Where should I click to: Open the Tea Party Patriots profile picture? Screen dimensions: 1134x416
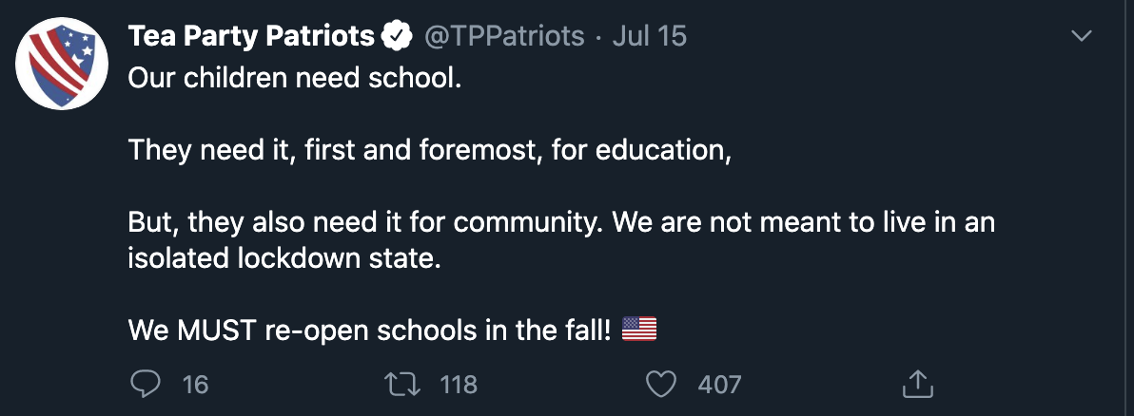(x=62, y=64)
